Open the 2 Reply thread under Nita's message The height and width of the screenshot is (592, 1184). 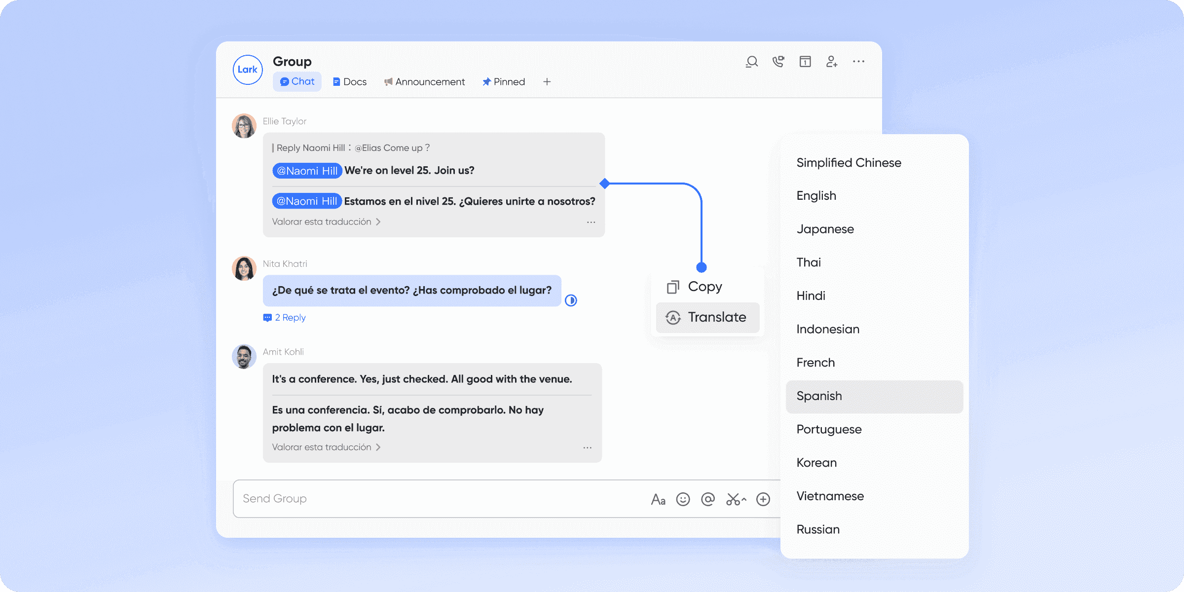pyautogui.click(x=285, y=317)
